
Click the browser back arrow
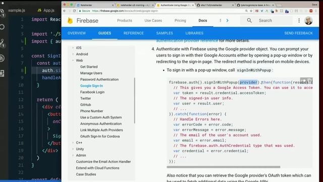[x=65, y=11]
